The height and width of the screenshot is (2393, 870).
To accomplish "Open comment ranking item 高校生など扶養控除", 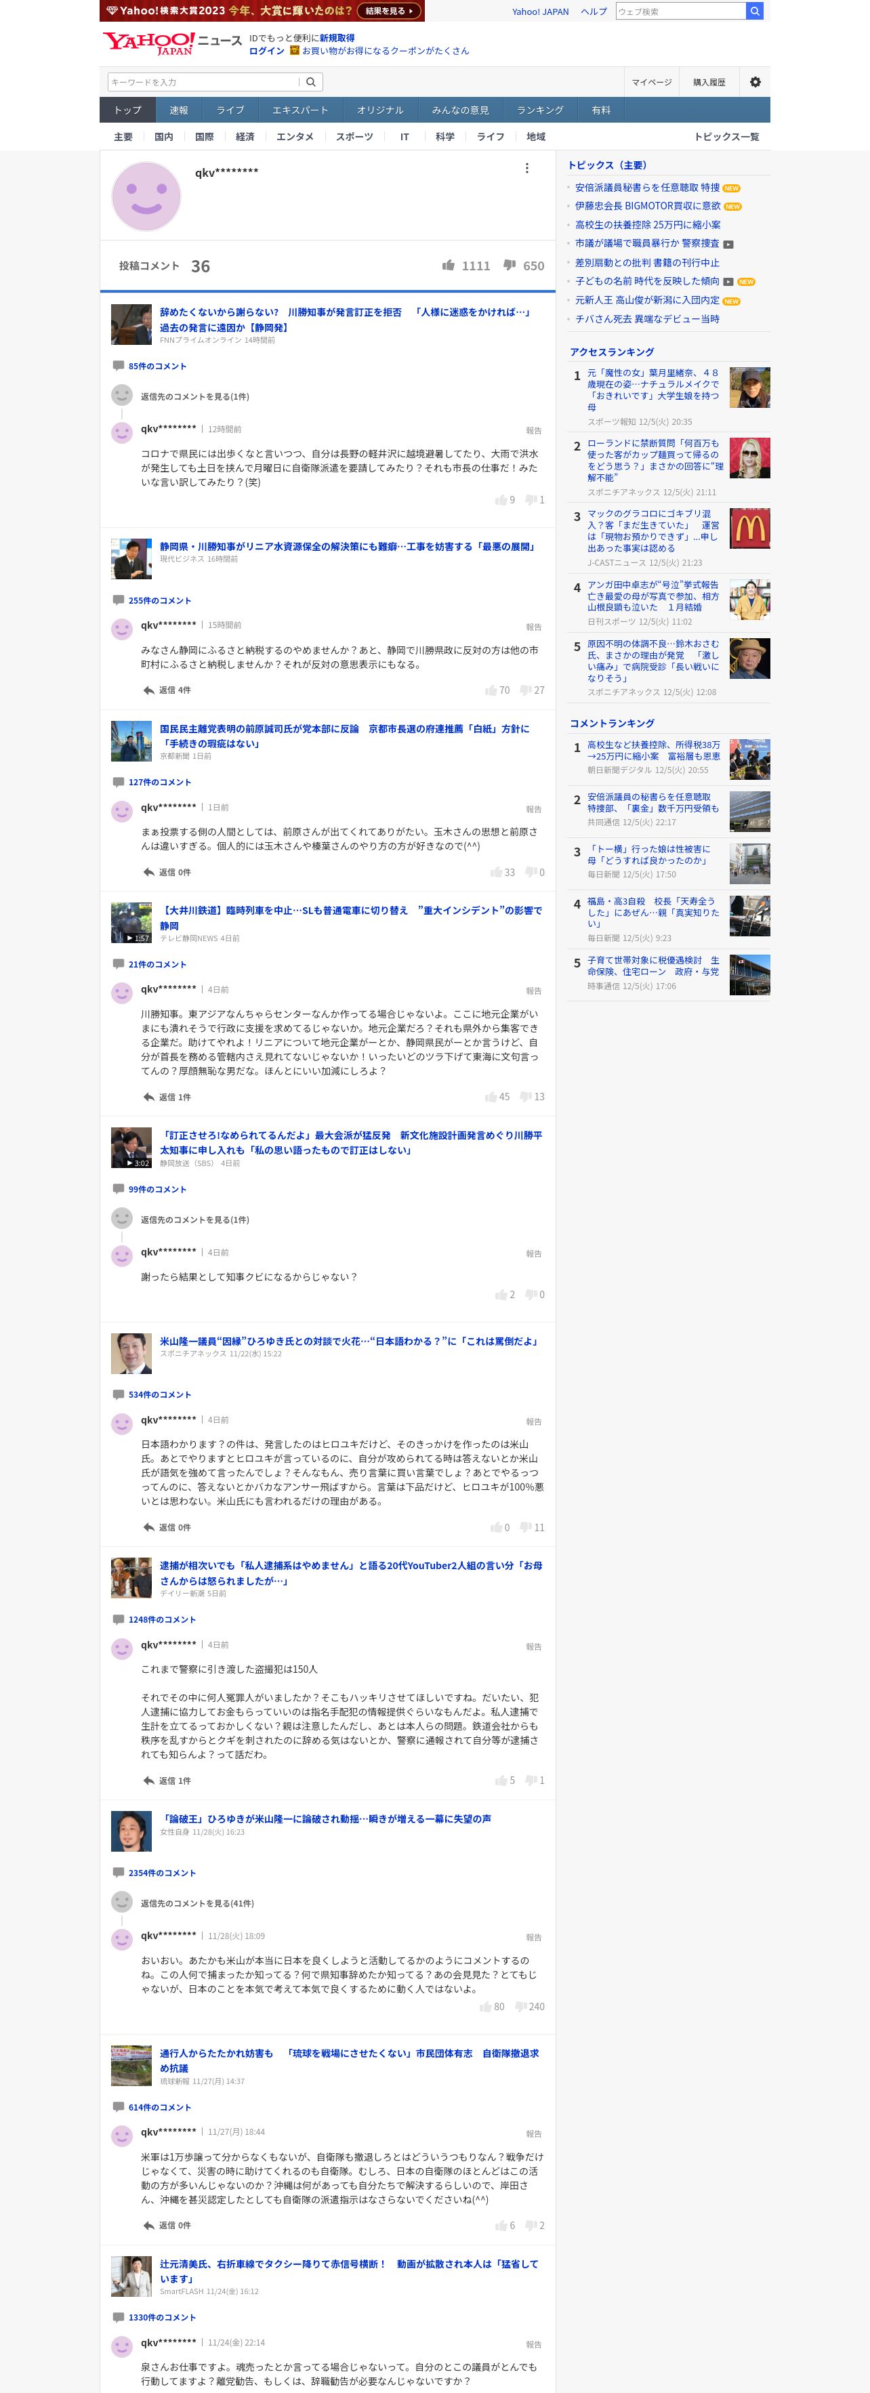I will pos(653,751).
